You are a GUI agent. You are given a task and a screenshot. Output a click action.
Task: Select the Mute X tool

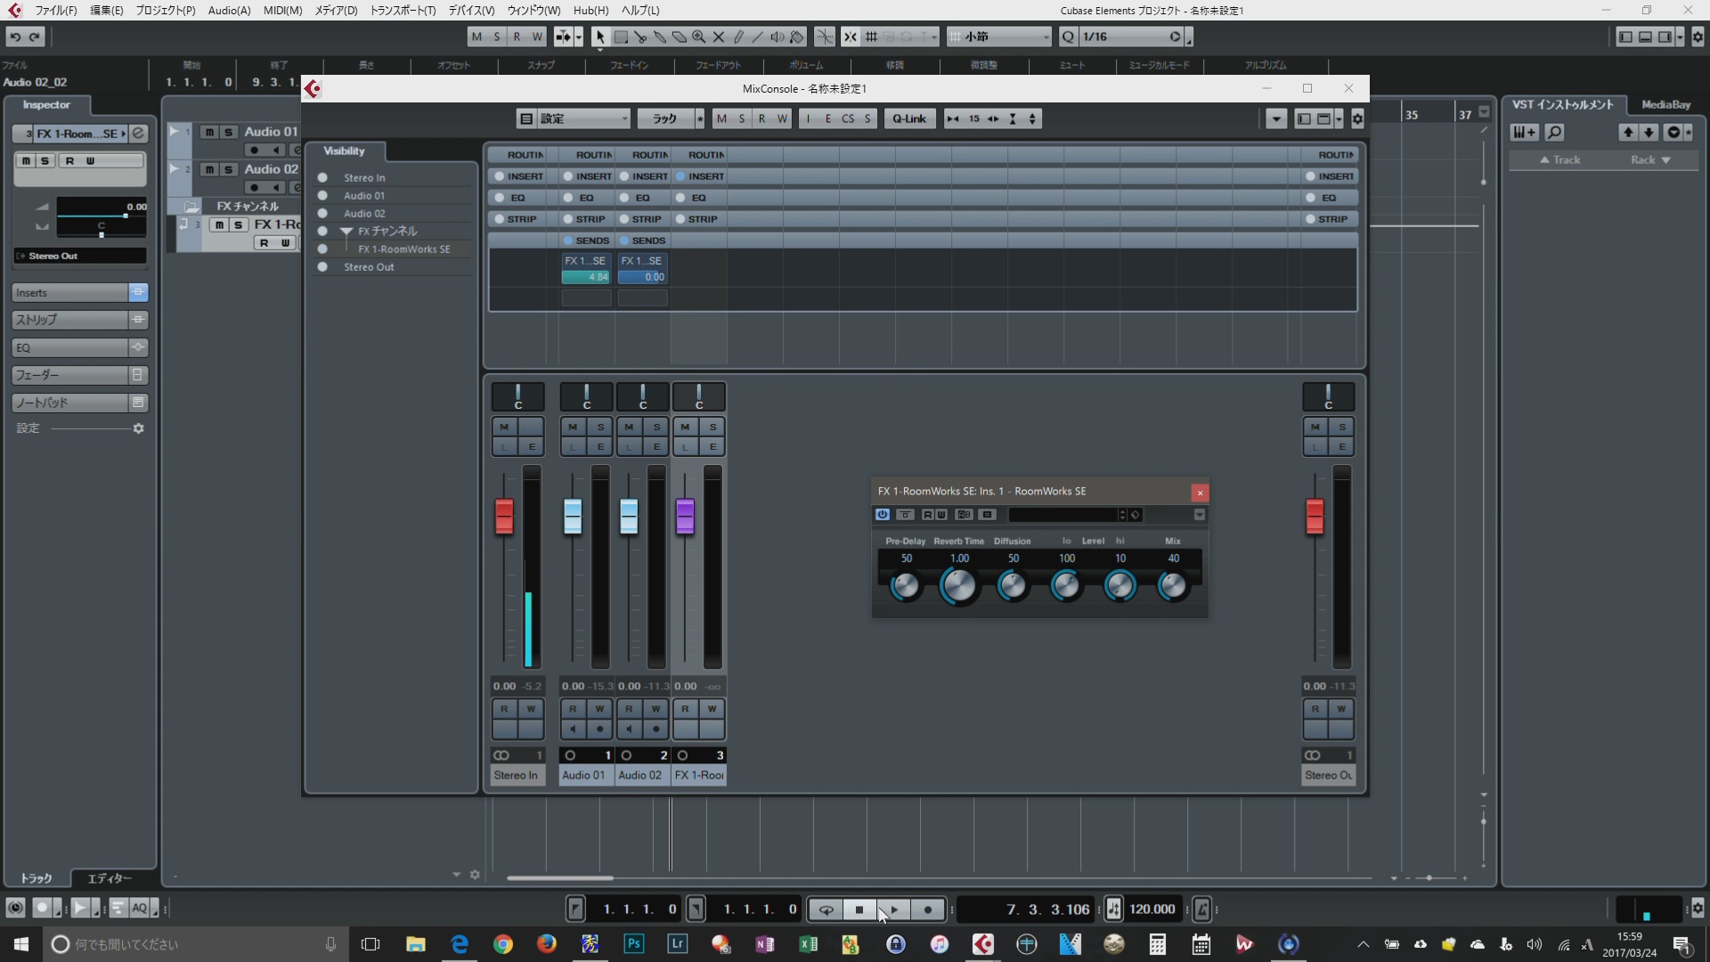(x=719, y=37)
